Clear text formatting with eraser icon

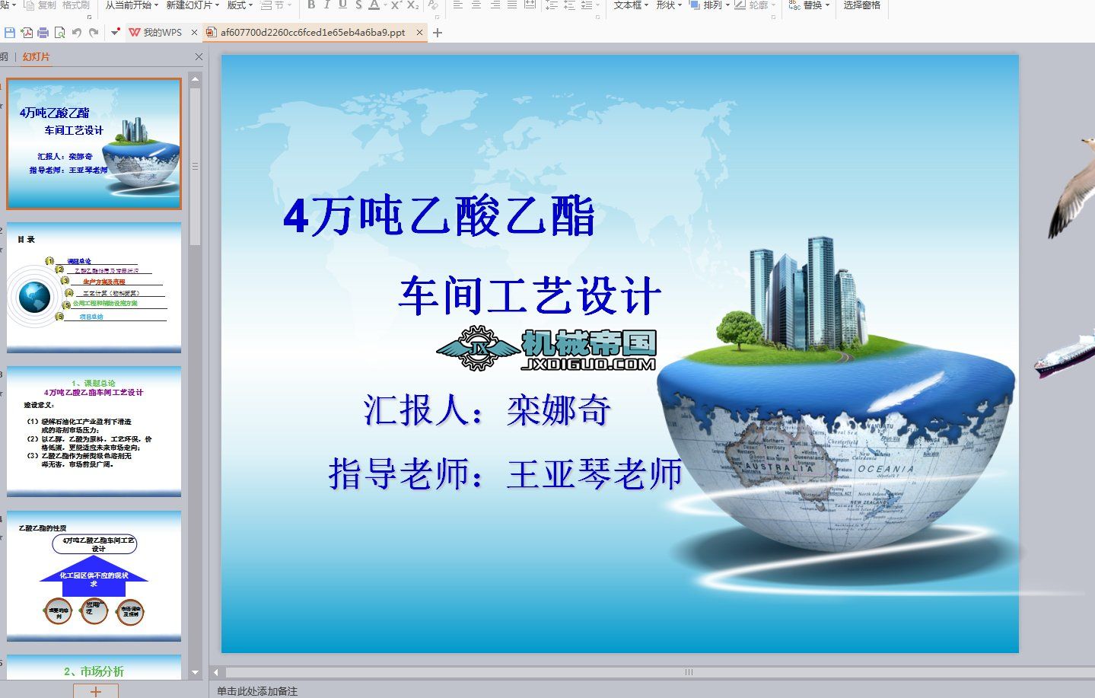click(x=433, y=5)
